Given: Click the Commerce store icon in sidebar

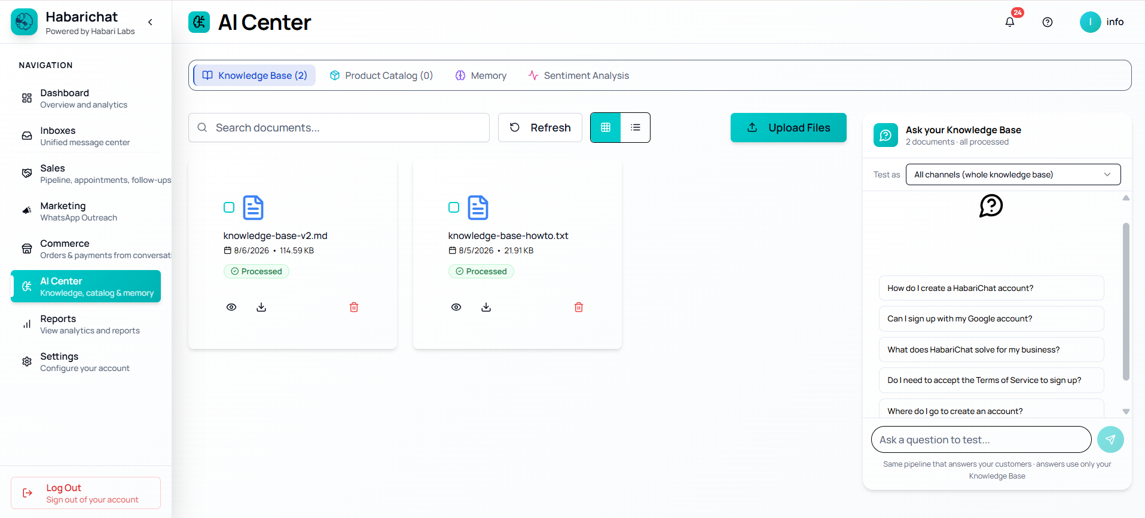Looking at the screenshot, I should (27, 249).
